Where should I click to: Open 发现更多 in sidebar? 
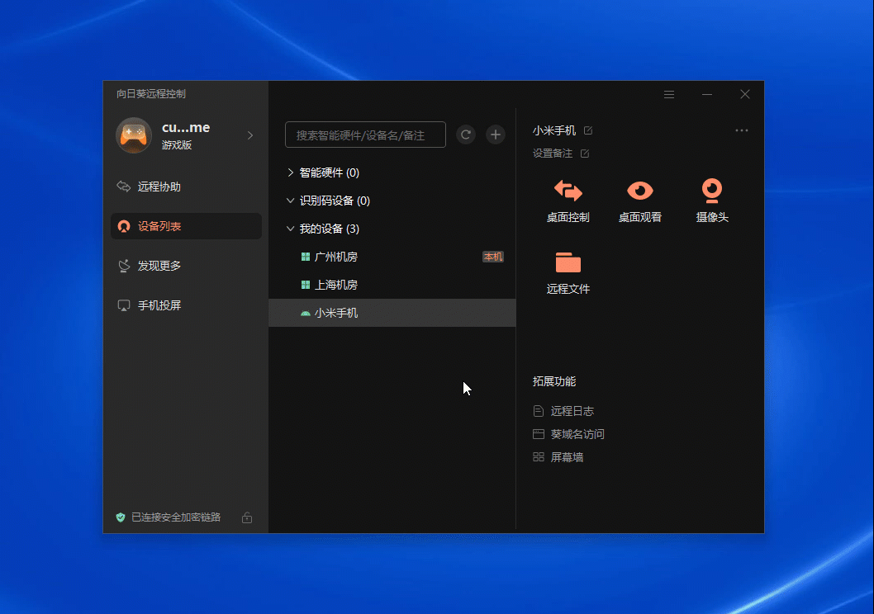click(186, 266)
